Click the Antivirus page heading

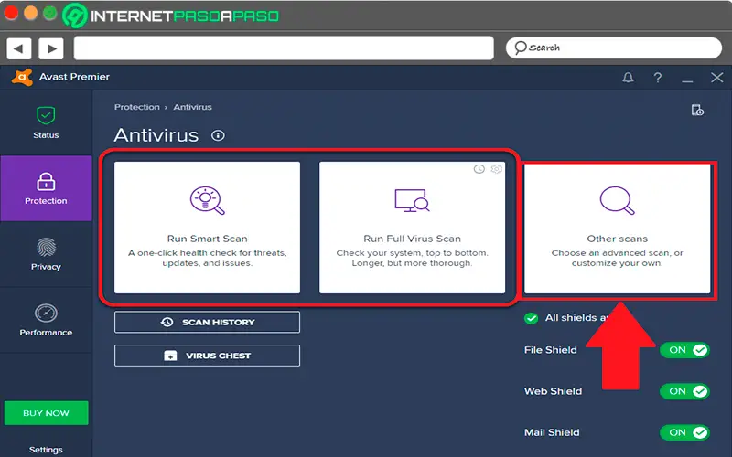pyautogui.click(x=156, y=135)
